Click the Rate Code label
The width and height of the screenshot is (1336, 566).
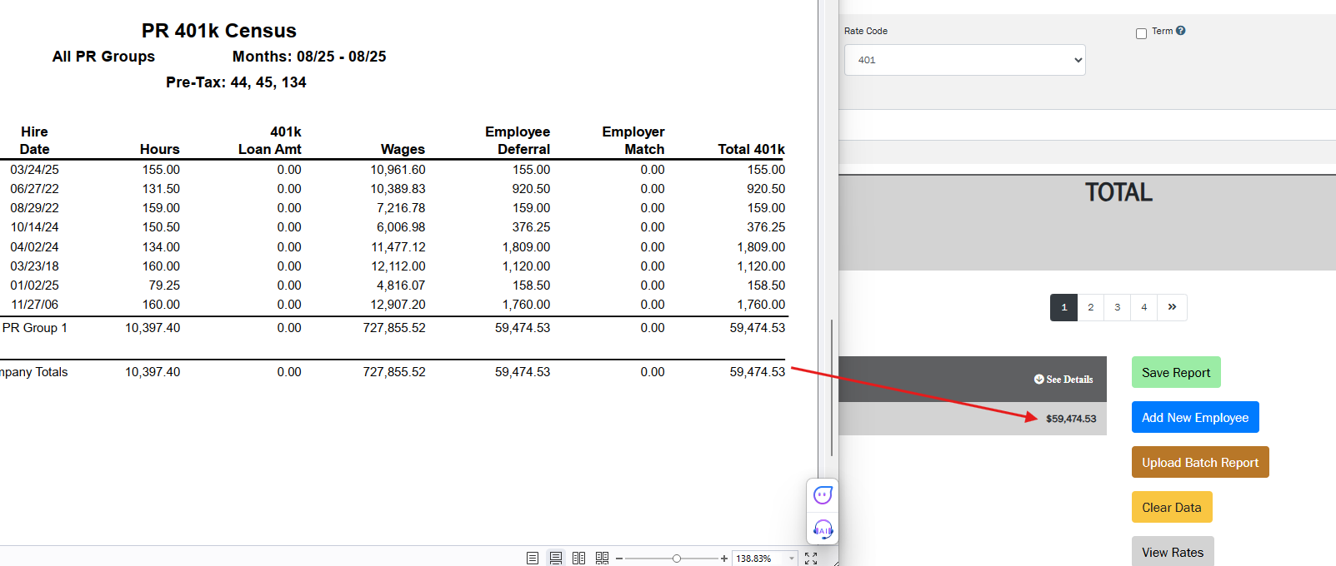tap(866, 31)
